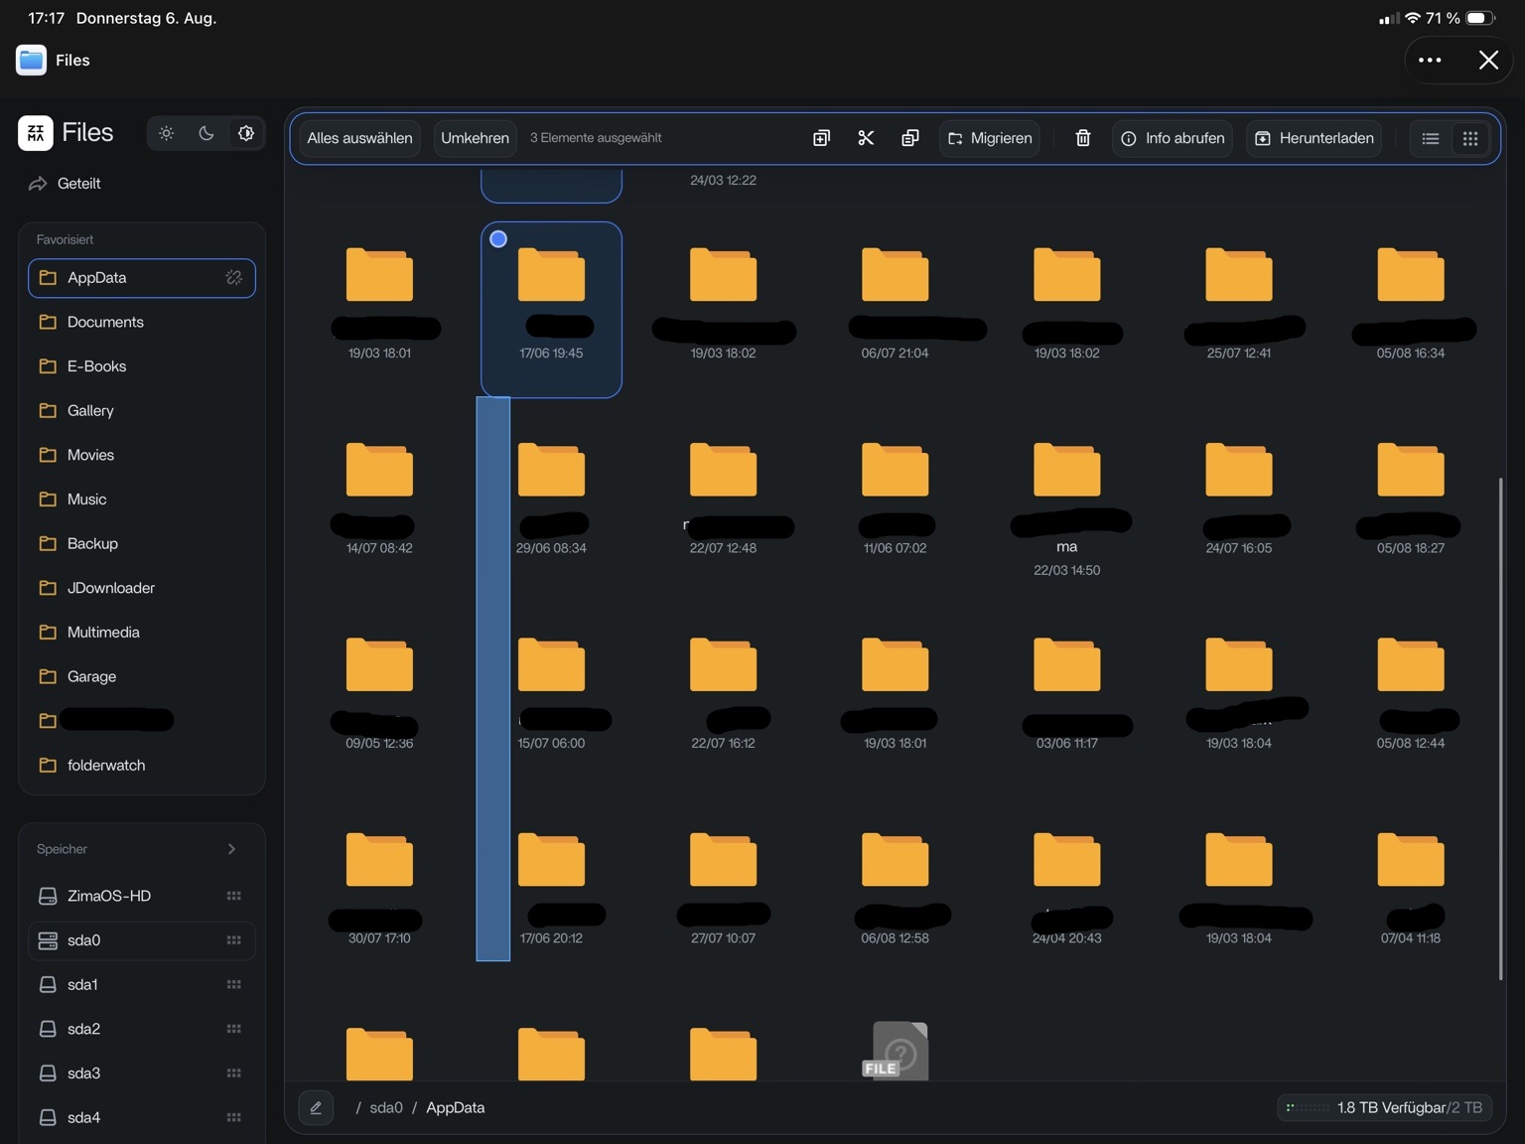1525x1144 pixels.
Task: Click the vertical scrollbar of the file grid
Action: point(1500,728)
